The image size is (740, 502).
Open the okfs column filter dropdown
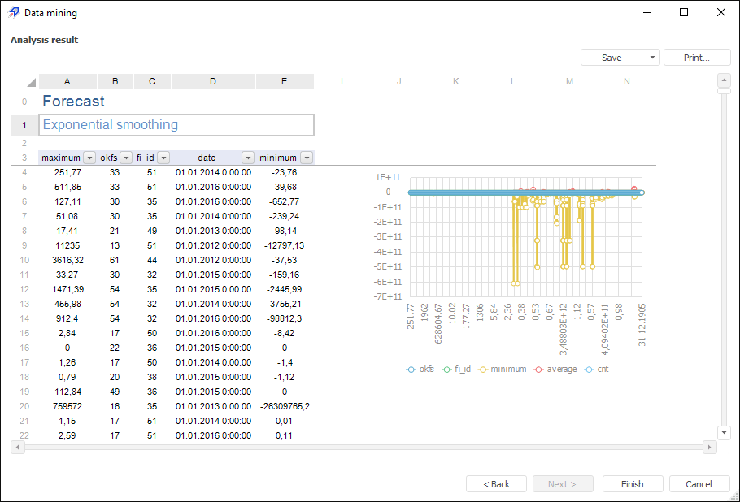pyautogui.click(x=126, y=158)
